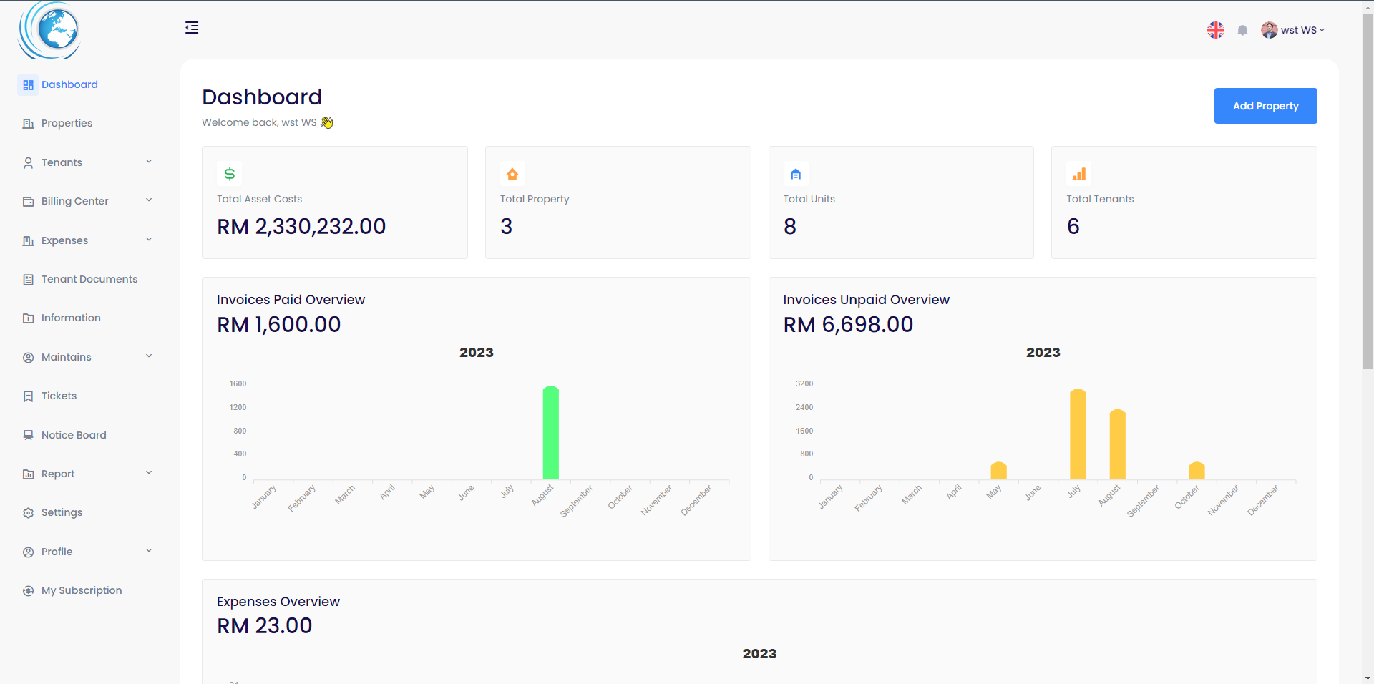Open the UK flag language selector
The height and width of the screenshot is (684, 1374).
coord(1215,30)
